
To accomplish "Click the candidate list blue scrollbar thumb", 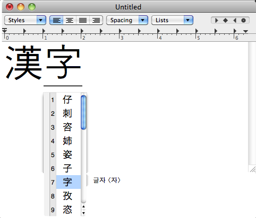I will pyautogui.click(x=83, y=112).
